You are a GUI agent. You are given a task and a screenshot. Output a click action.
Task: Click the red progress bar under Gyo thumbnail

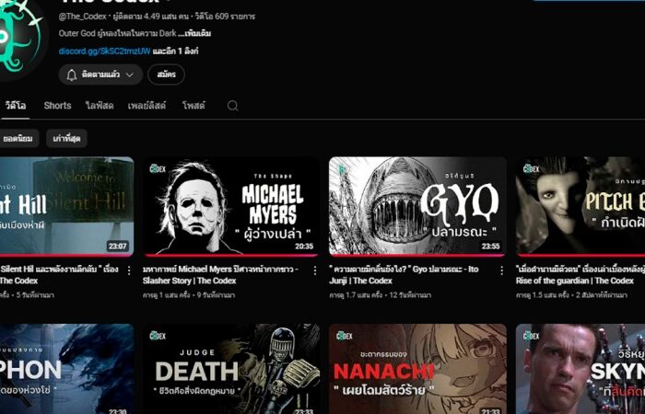417,255
